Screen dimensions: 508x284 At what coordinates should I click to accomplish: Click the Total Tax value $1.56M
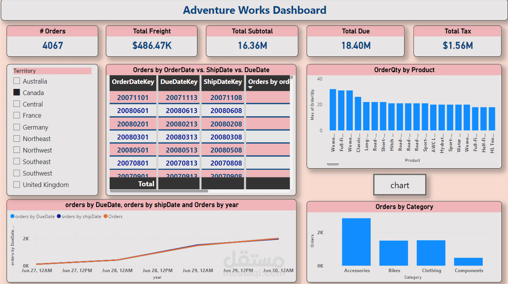(x=458, y=46)
